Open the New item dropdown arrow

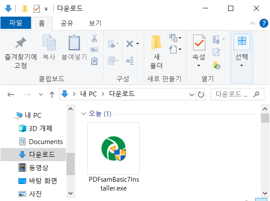(180, 38)
